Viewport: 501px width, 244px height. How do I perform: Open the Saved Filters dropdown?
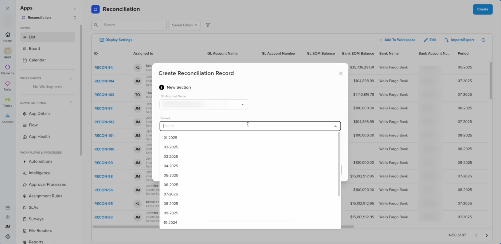[184, 25]
